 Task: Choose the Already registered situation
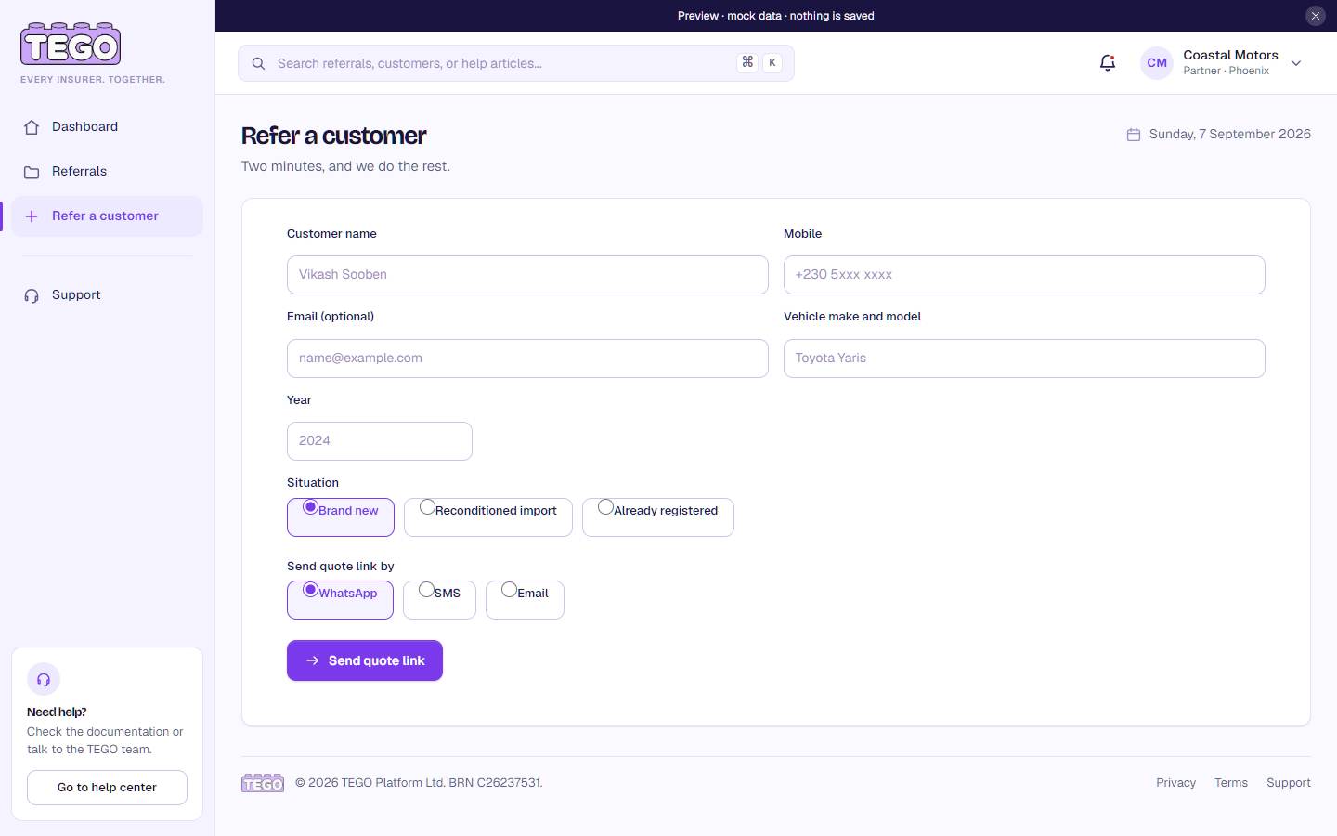[x=658, y=517]
